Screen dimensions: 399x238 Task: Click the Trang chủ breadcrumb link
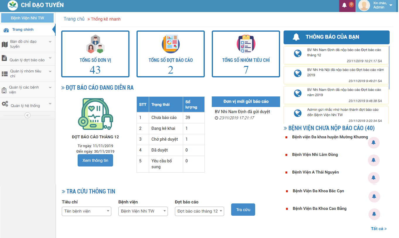click(74, 19)
